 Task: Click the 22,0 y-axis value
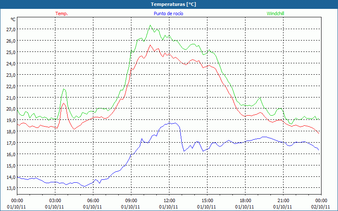click(x=11, y=87)
